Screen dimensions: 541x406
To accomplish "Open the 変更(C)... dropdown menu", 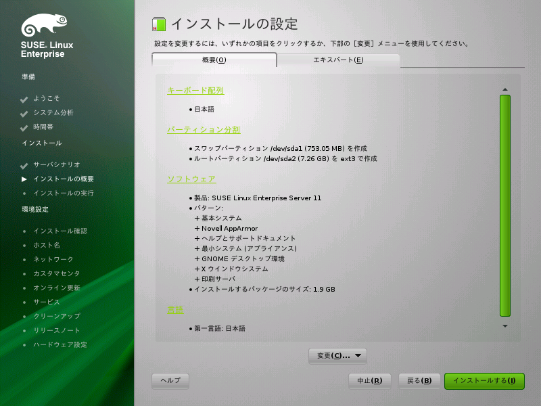I will click(337, 356).
